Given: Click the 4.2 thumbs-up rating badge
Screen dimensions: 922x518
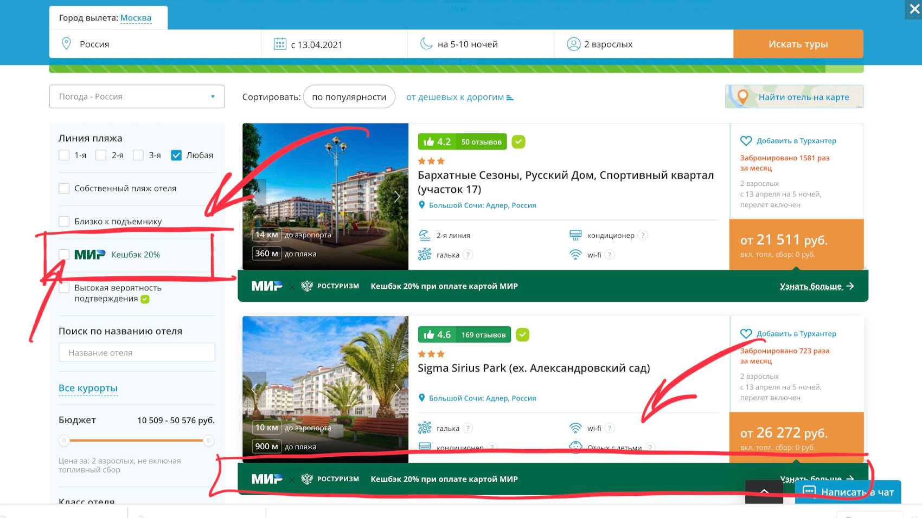Looking at the screenshot, I should point(437,142).
